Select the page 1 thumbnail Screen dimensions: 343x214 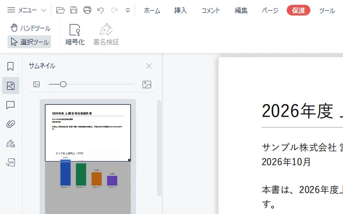coord(88,159)
